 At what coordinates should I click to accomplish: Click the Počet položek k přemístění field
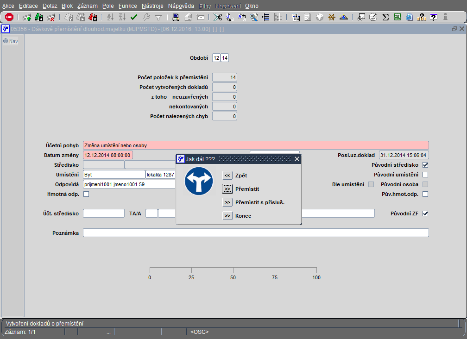coord(225,77)
